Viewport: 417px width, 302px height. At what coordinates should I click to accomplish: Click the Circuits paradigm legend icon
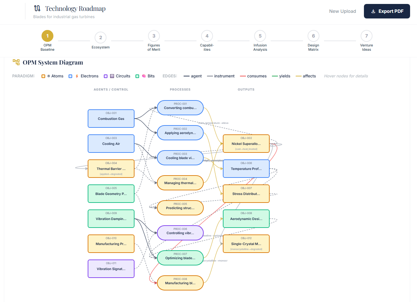pos(112,76)
